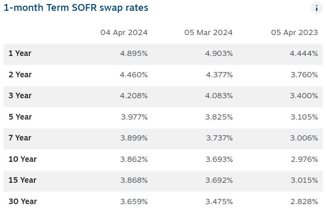Select the 3.693% rate cell
The image size is (326, 217).
pyautogui.click(x=219, y=159)
